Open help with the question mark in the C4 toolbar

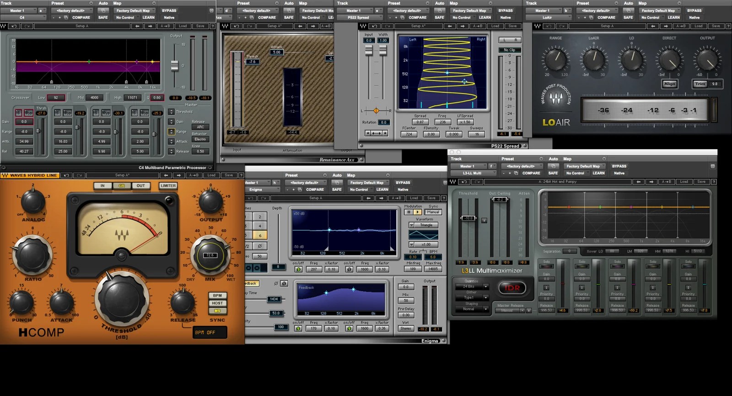tap(213, 26)
